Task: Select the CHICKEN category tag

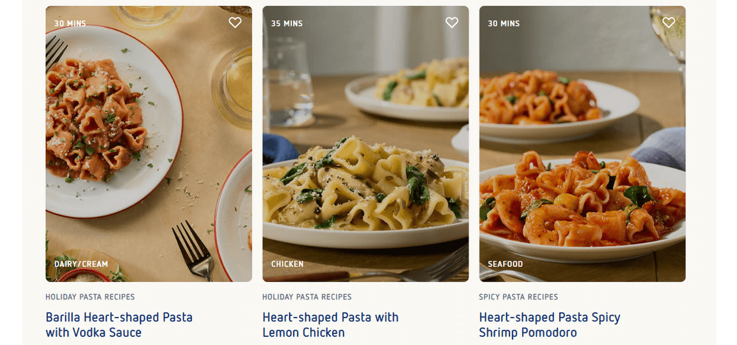Action: [x=287, y=264]
